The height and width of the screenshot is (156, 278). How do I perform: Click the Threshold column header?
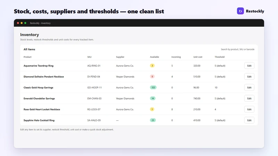click(220, 57)
